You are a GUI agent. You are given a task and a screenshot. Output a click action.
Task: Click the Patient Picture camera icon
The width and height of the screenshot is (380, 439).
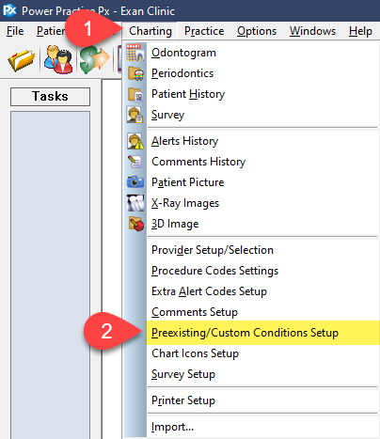pyautogui.click(x=135, y=181)
